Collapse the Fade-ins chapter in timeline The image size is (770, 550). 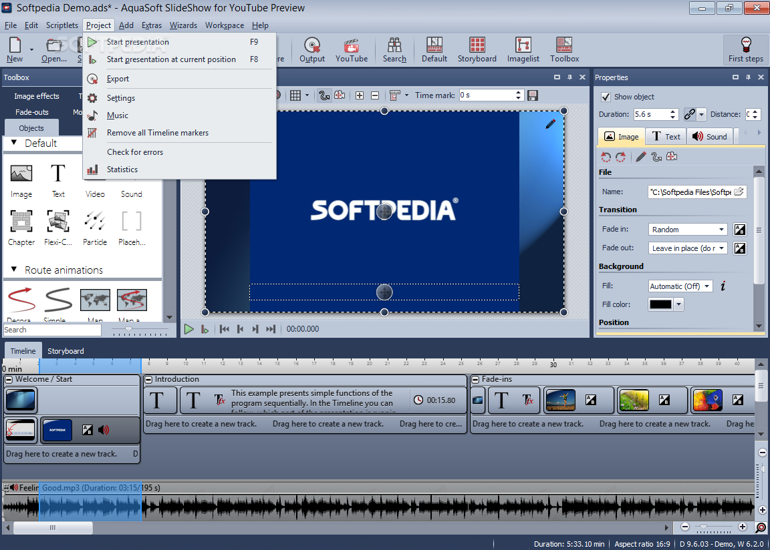tap(475, 379)
